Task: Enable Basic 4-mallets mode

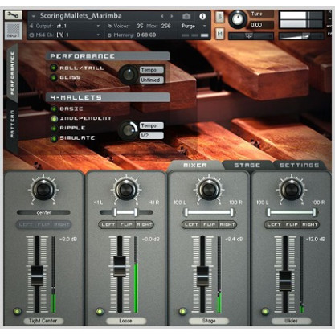Action: point(54,109)
